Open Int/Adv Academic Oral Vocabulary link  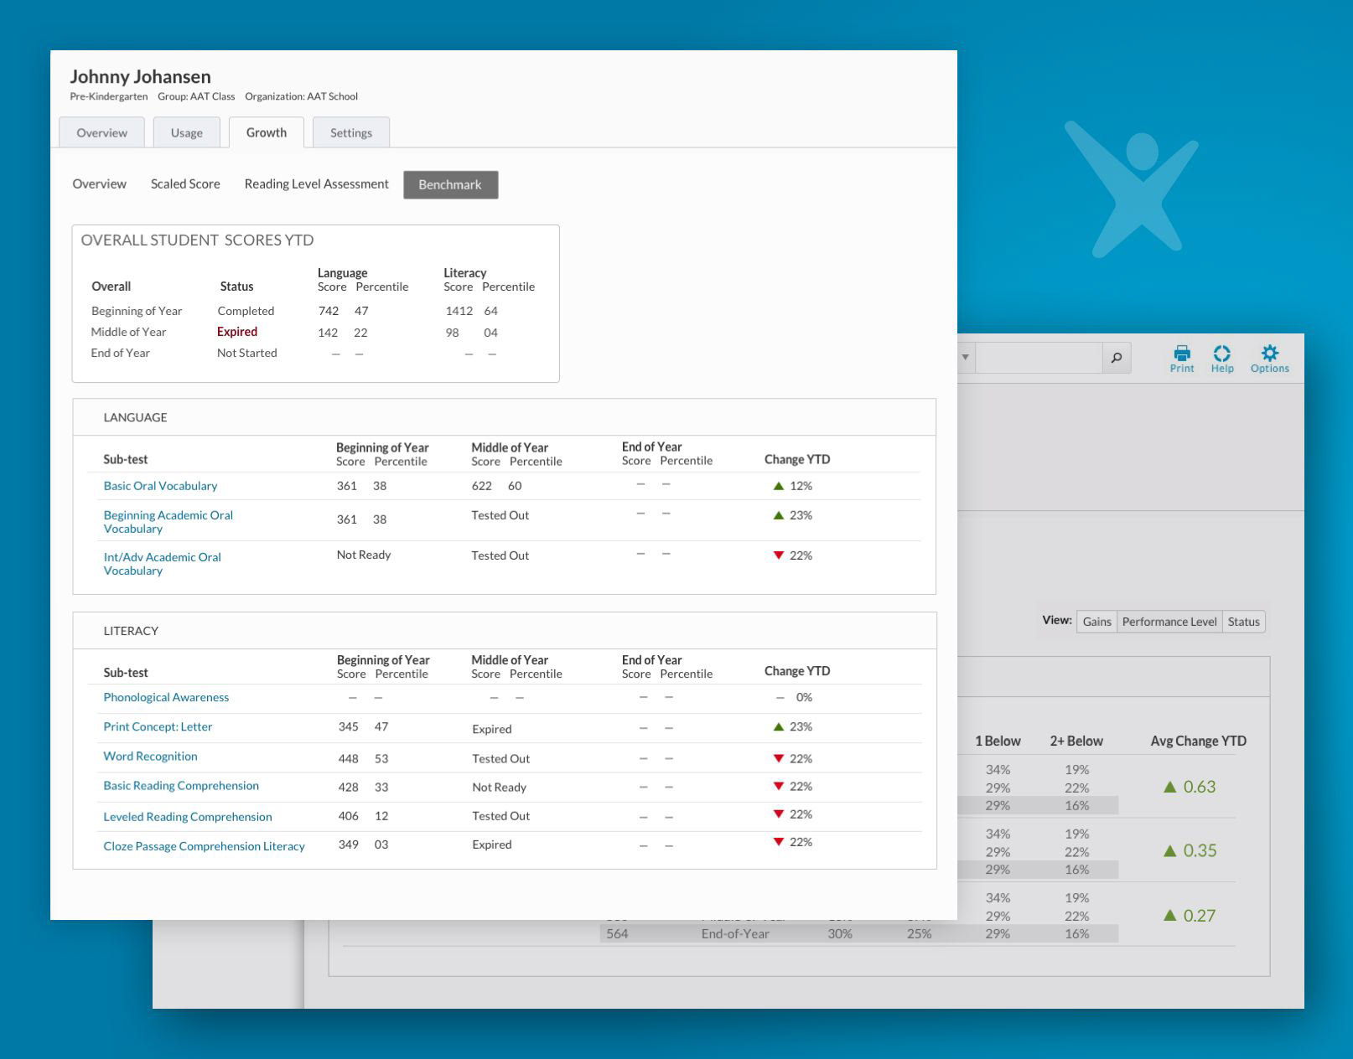click(x=162, y=564)
